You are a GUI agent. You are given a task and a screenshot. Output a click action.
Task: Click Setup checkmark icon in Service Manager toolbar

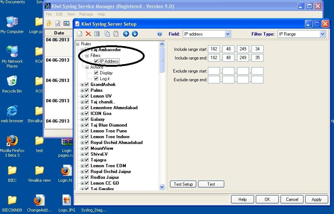point(58,23)
